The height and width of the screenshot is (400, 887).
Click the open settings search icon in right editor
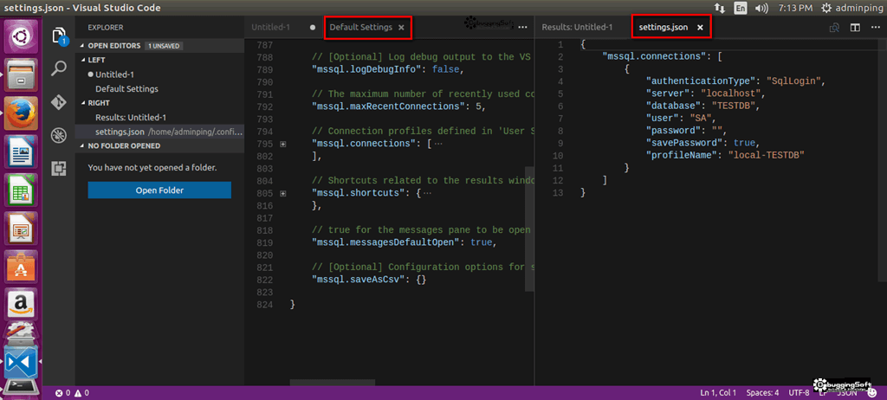coord(834,27)
